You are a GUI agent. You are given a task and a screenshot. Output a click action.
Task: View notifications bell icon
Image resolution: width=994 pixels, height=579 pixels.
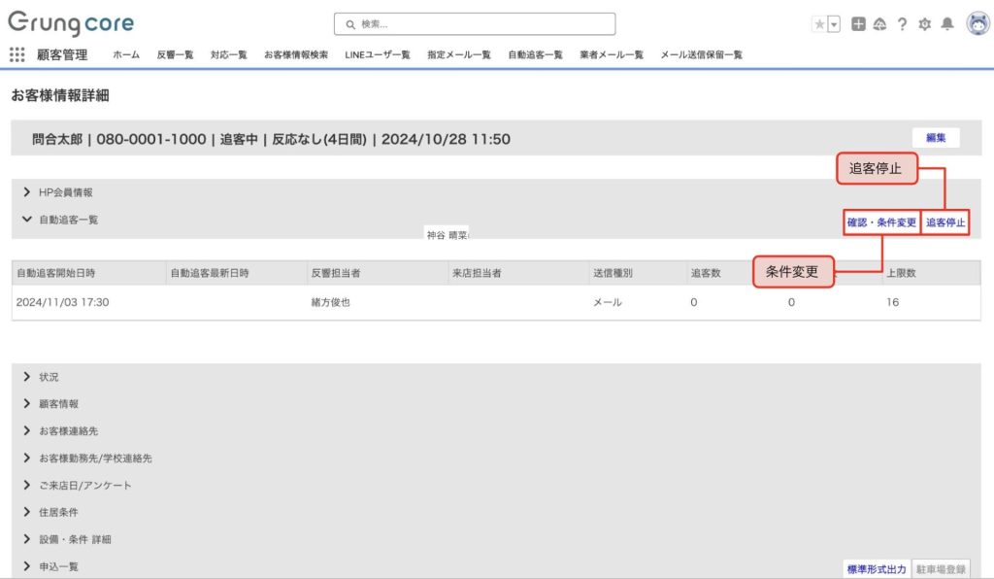coord(947,24)
